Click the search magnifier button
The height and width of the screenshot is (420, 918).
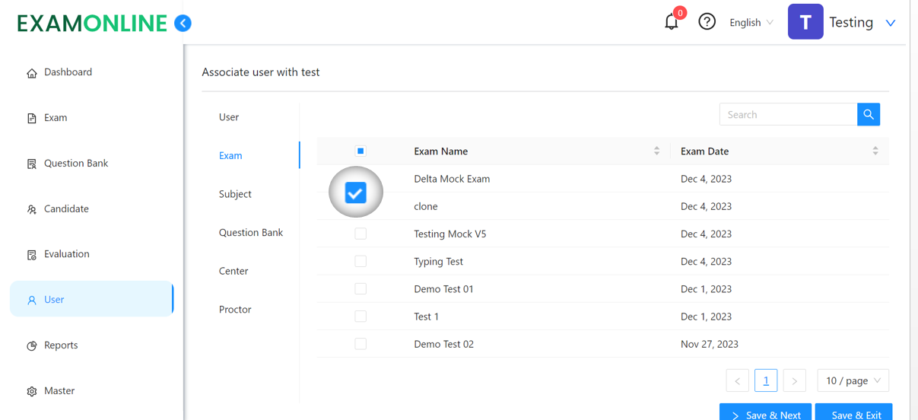click(868, 115)
